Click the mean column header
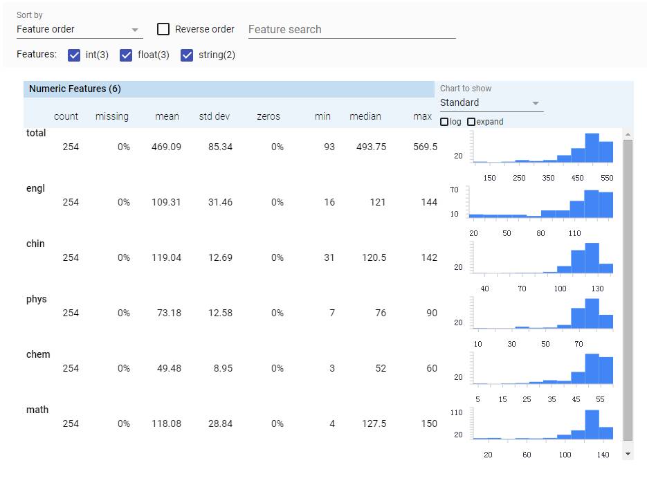Viewport: 647px width, 483px height. click(167, 116)
